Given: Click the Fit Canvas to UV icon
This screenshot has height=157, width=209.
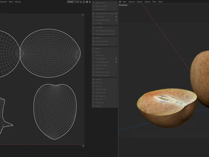Looking at the screenshot, I should tap(93, 44).
